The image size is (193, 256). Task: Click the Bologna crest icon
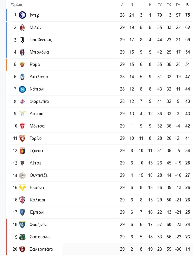point(22,52)
